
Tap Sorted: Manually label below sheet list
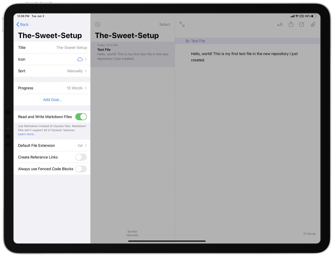click(x=132, y=233)
